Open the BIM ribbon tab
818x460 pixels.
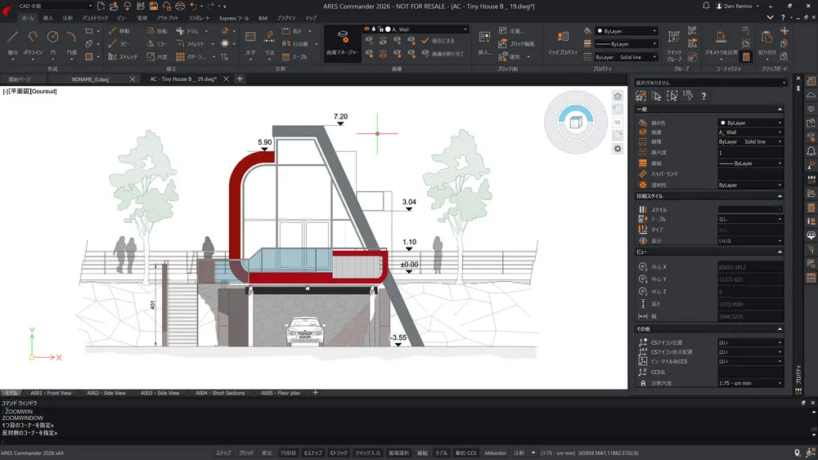click(263, 18)
